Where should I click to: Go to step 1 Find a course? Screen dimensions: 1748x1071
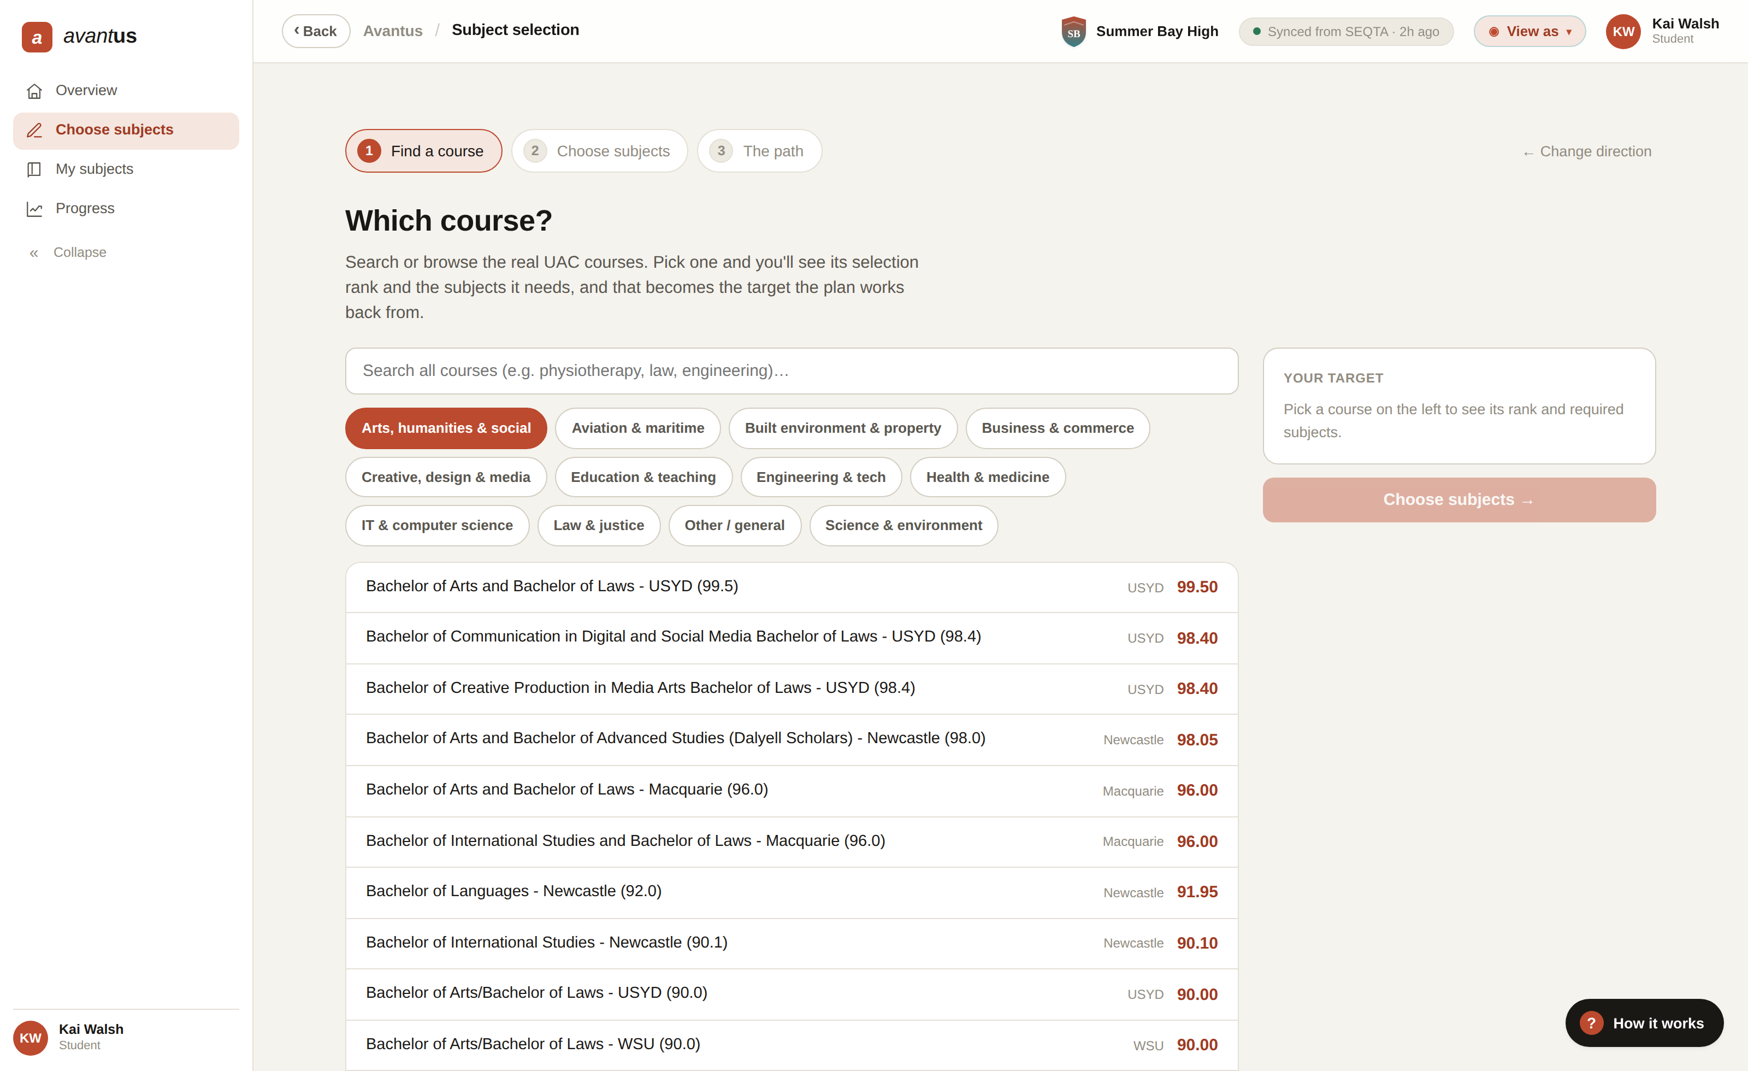[x=423, y=150]
